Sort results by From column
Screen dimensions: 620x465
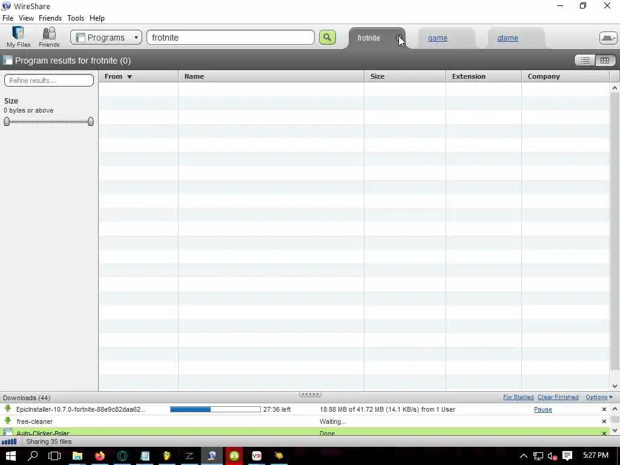tap(139, 76)
